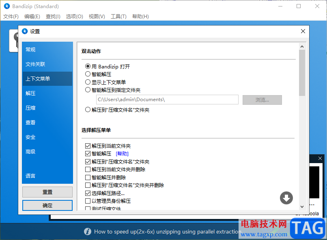Click the settings scrollbar up arrow
The width and height of the screenshot is (327, 240).
pos(302,47)
